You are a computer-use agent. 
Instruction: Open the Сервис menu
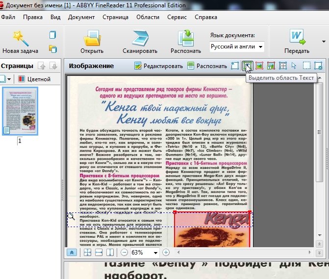[x=177, y=17]
